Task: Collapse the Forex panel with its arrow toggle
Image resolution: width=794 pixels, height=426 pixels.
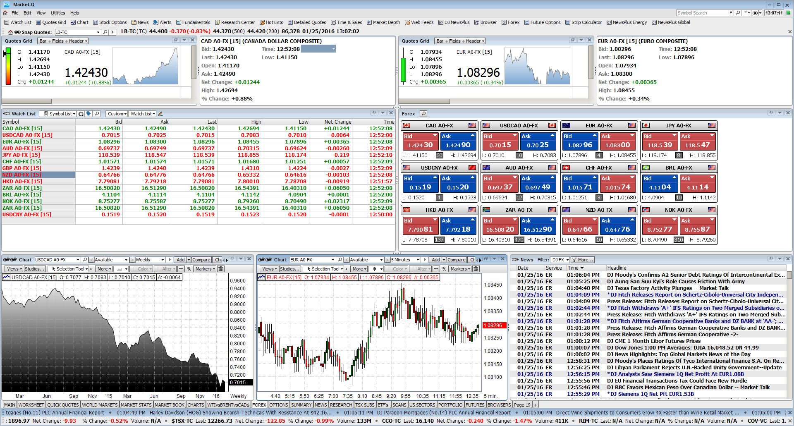Action: click(x=780, y=113)
